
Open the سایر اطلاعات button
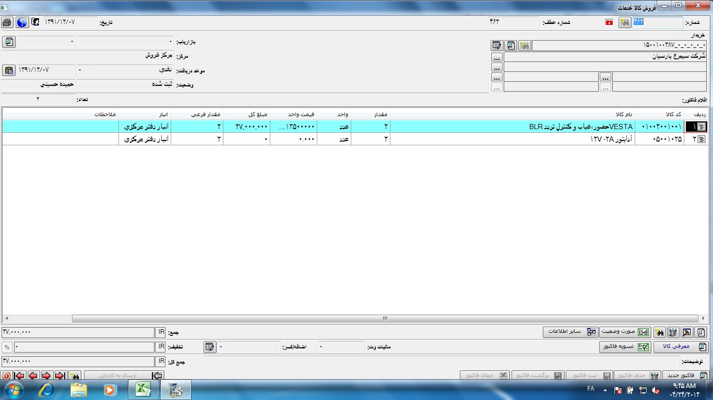[x=571, y=332]
